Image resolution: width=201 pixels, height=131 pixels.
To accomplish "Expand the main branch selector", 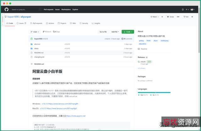I will [35, 32].
